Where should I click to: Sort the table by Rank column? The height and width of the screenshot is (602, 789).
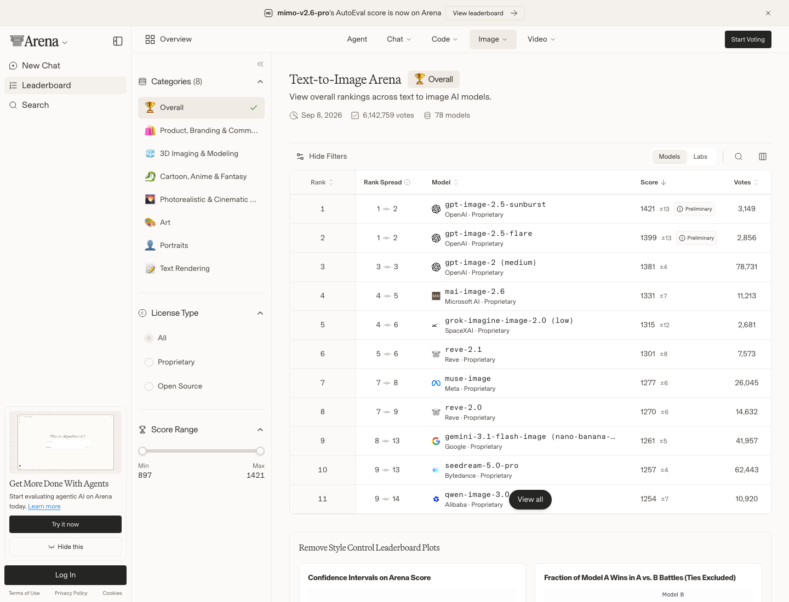322,182
